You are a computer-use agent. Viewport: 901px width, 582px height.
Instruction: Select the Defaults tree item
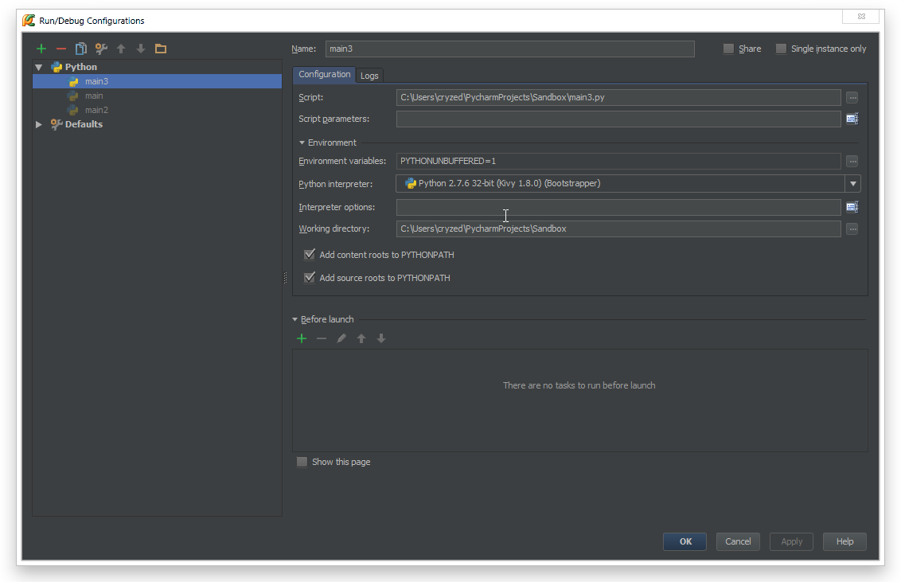[x=84, y=124]
